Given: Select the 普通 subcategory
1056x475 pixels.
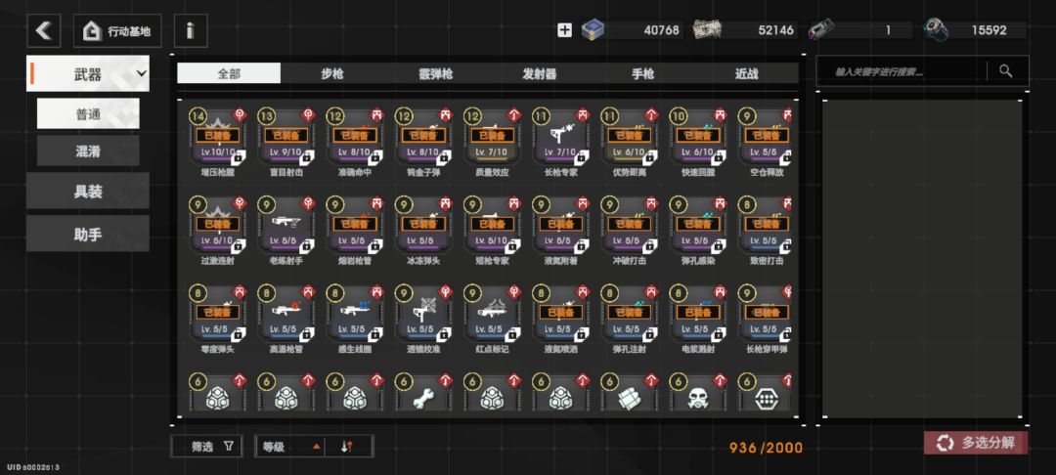Looking at the screenshot, I should pyautogui.click(x=88, y=113).
